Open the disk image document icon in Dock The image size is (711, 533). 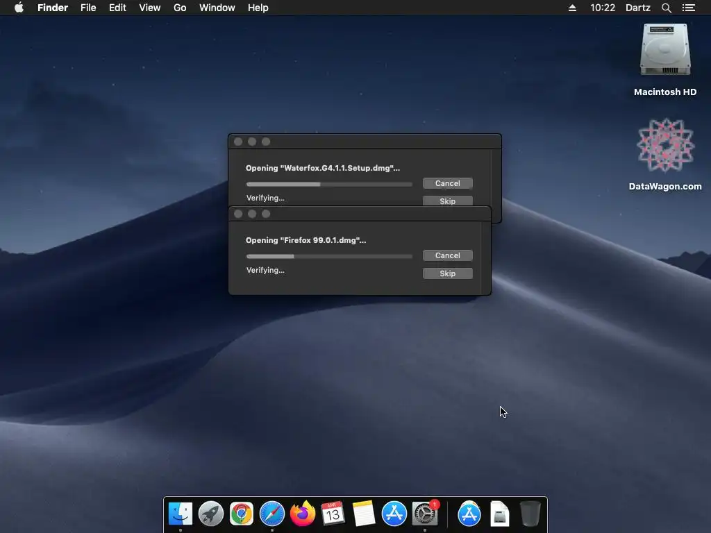pyautogui.click(x=500, y=514)
